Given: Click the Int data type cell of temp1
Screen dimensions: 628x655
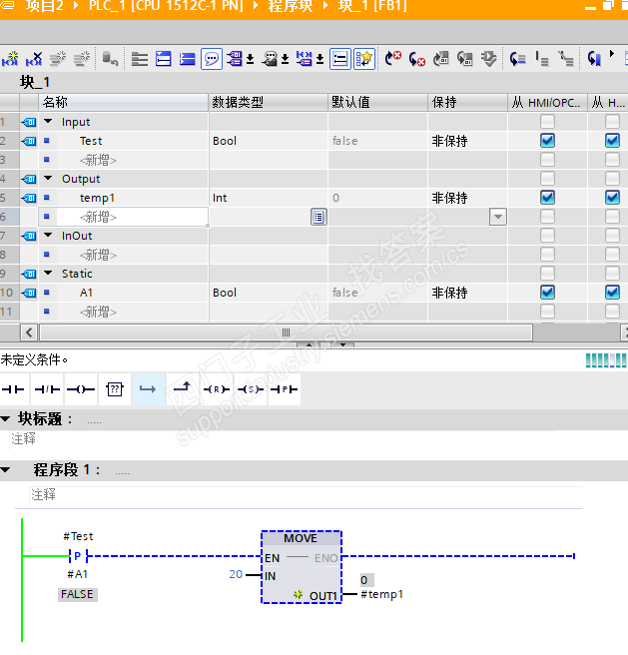Looking at the screenshot, I should [x=269, y=198].
